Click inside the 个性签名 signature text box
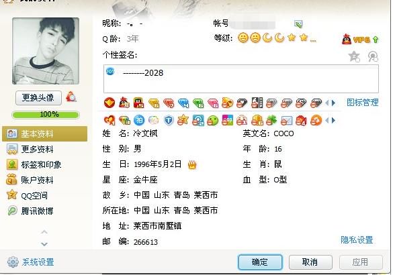The height and width of the screenshot is (275, 395). (x=241, y=78)
